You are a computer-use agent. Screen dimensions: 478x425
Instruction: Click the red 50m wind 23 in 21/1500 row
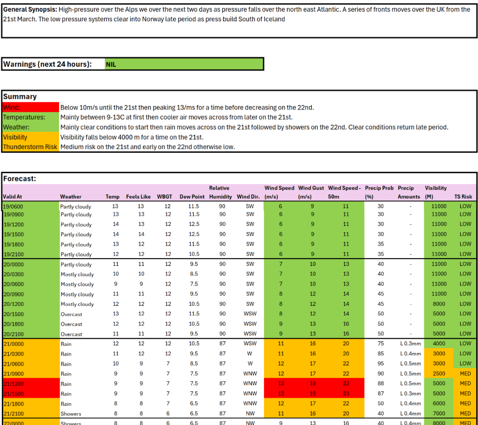pyautogui.click(x=346, y=394)
